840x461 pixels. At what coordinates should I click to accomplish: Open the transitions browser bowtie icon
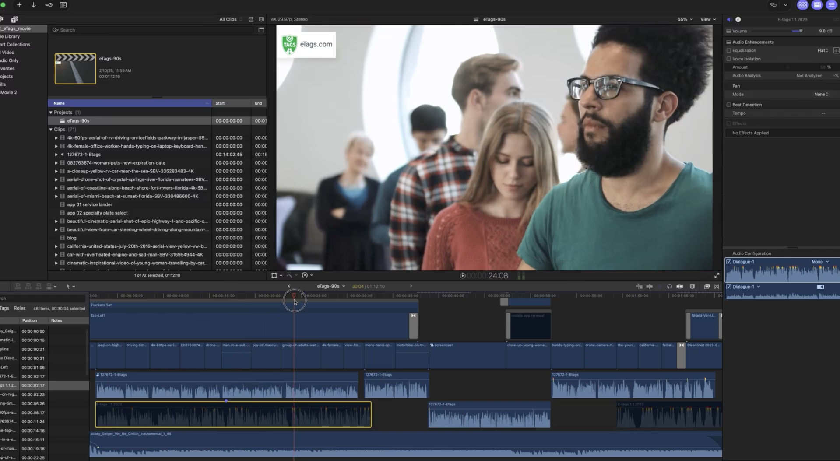[x=717, y=286]
